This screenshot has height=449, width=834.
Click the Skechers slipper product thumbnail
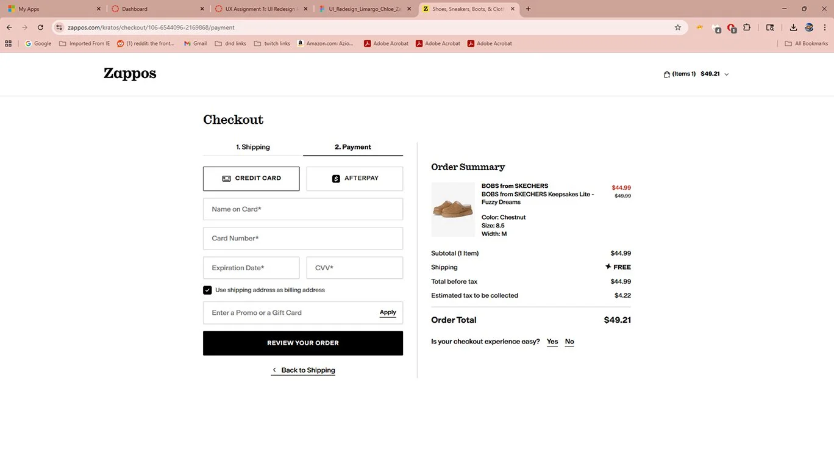453,209
